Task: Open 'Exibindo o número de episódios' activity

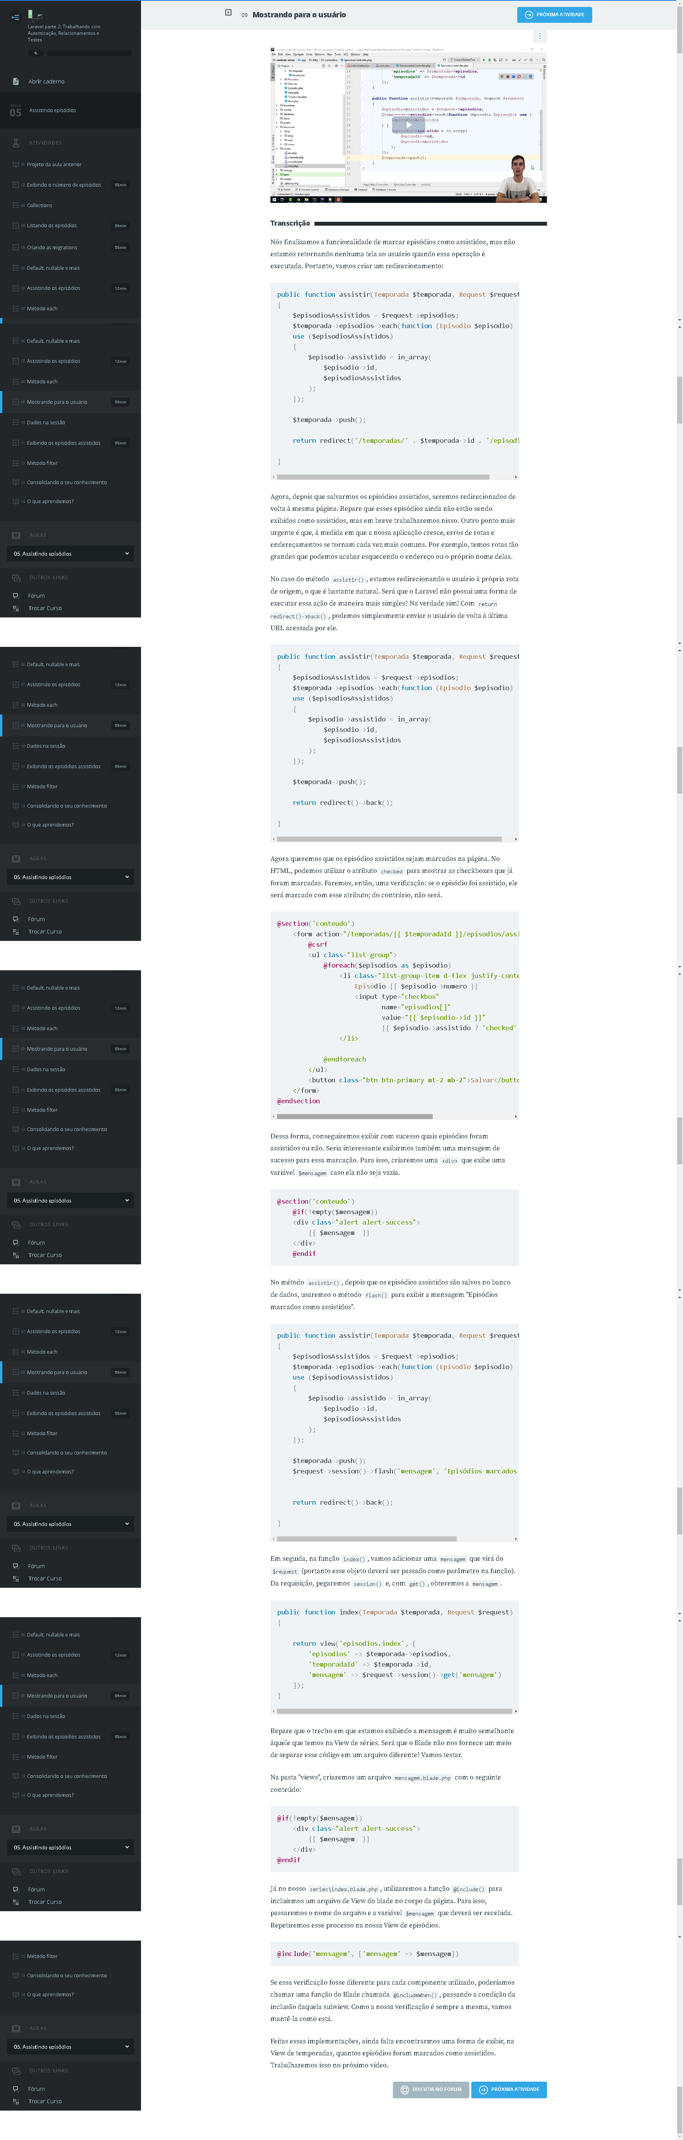Action: point(64,184)
